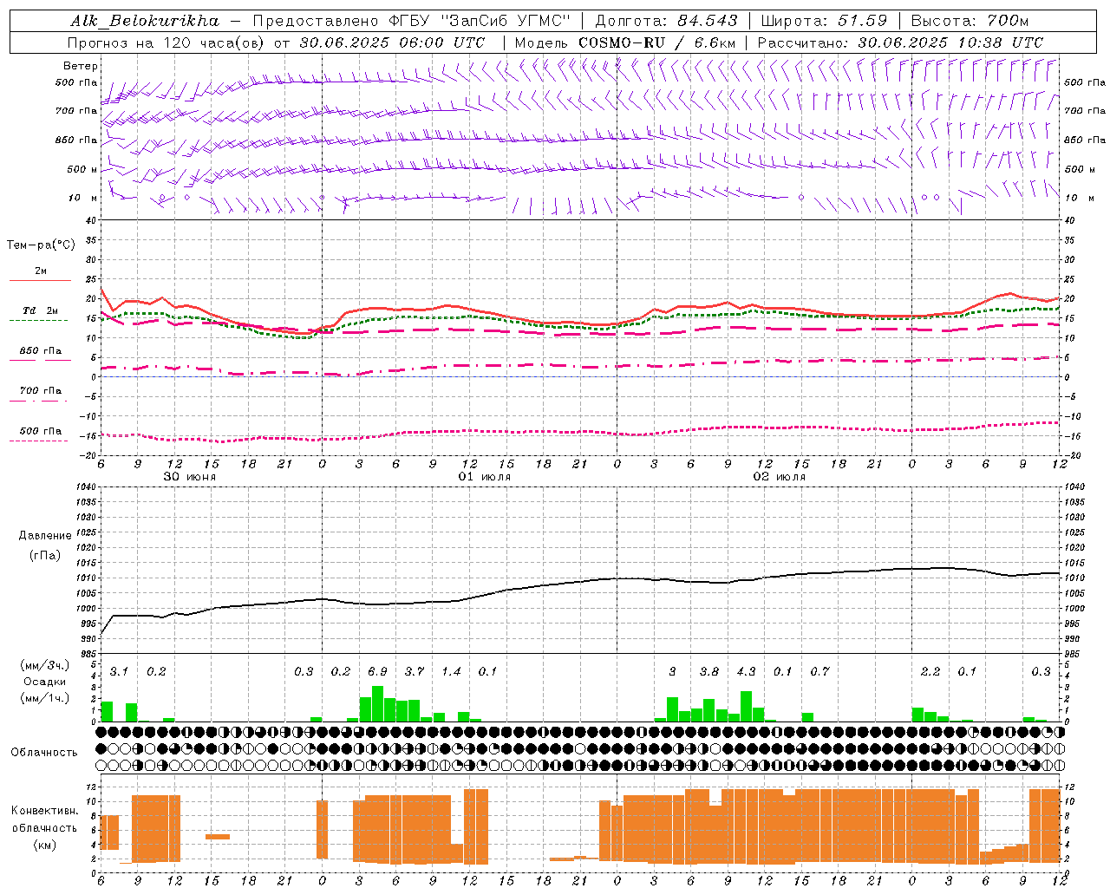This screenshot has height=888, width=1110.
Task: Click the 3.7 precipitation total value
Action: 415,671
